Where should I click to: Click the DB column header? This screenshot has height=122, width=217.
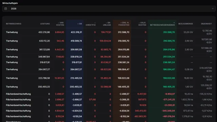[80, 24]
